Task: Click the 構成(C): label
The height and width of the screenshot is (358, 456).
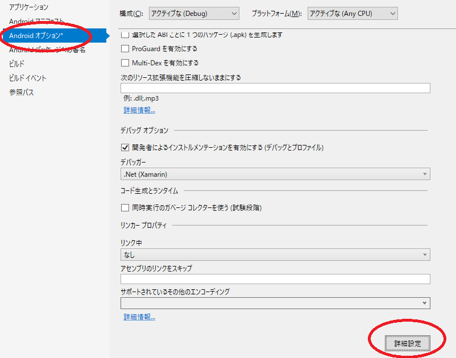Action: click(x=131, y=14)
